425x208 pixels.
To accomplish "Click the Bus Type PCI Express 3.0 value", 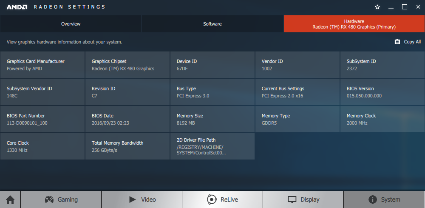I will (193, 96).
